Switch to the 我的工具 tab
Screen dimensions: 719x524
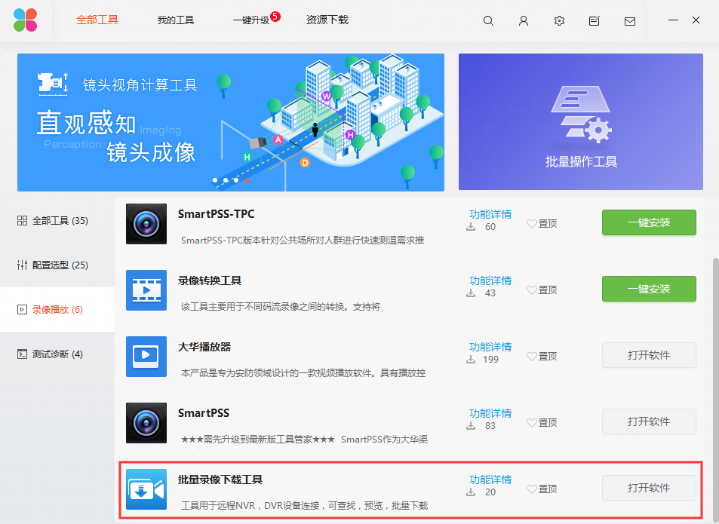(176, 20)
